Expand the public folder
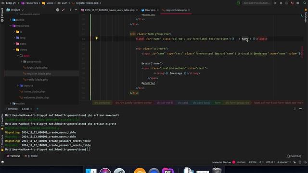The width and height of the screenshot is (308, 173). [x=11, y=20]
